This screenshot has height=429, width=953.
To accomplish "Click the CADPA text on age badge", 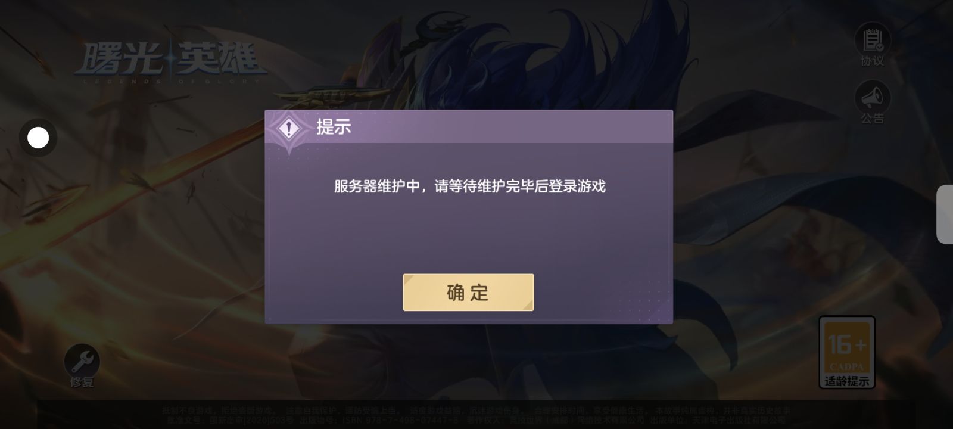I will coord(847,367).
